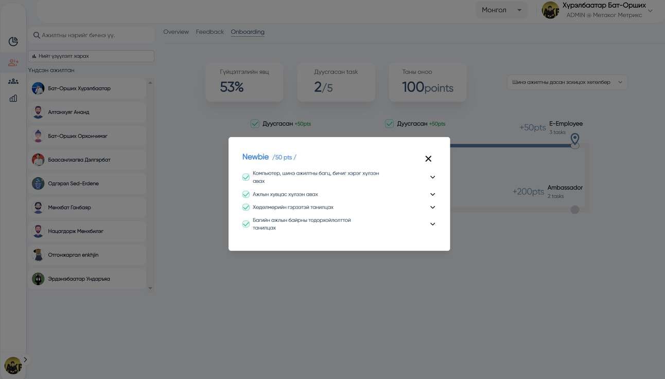Open the user account dropdown arrow

pyautogui.click(x=650, y=11)
